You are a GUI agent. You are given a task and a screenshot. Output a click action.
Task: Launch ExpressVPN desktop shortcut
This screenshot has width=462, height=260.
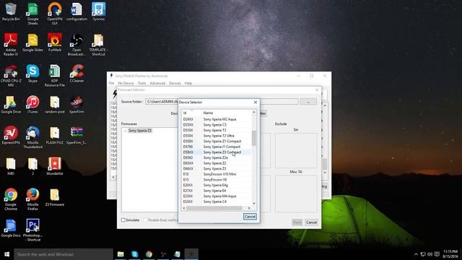(11, 135)
